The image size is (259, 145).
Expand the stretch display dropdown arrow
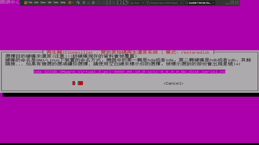click(128, 3)
